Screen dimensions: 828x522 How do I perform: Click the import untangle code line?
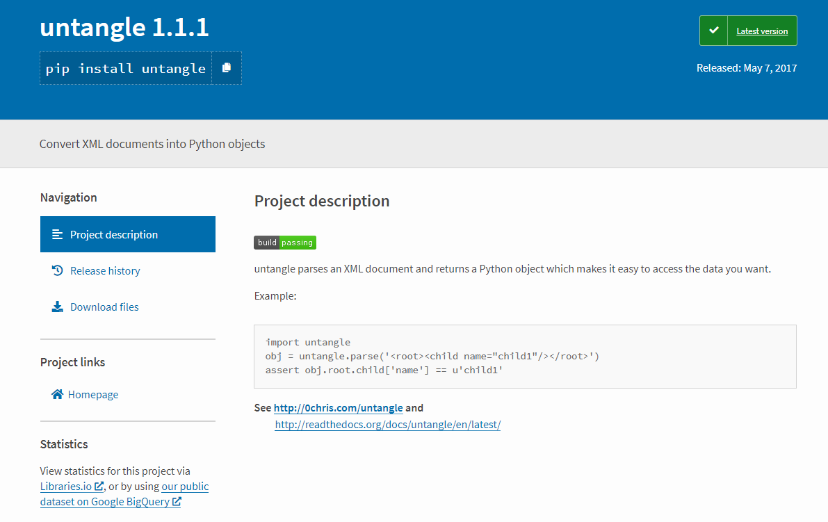coord(308,343)
